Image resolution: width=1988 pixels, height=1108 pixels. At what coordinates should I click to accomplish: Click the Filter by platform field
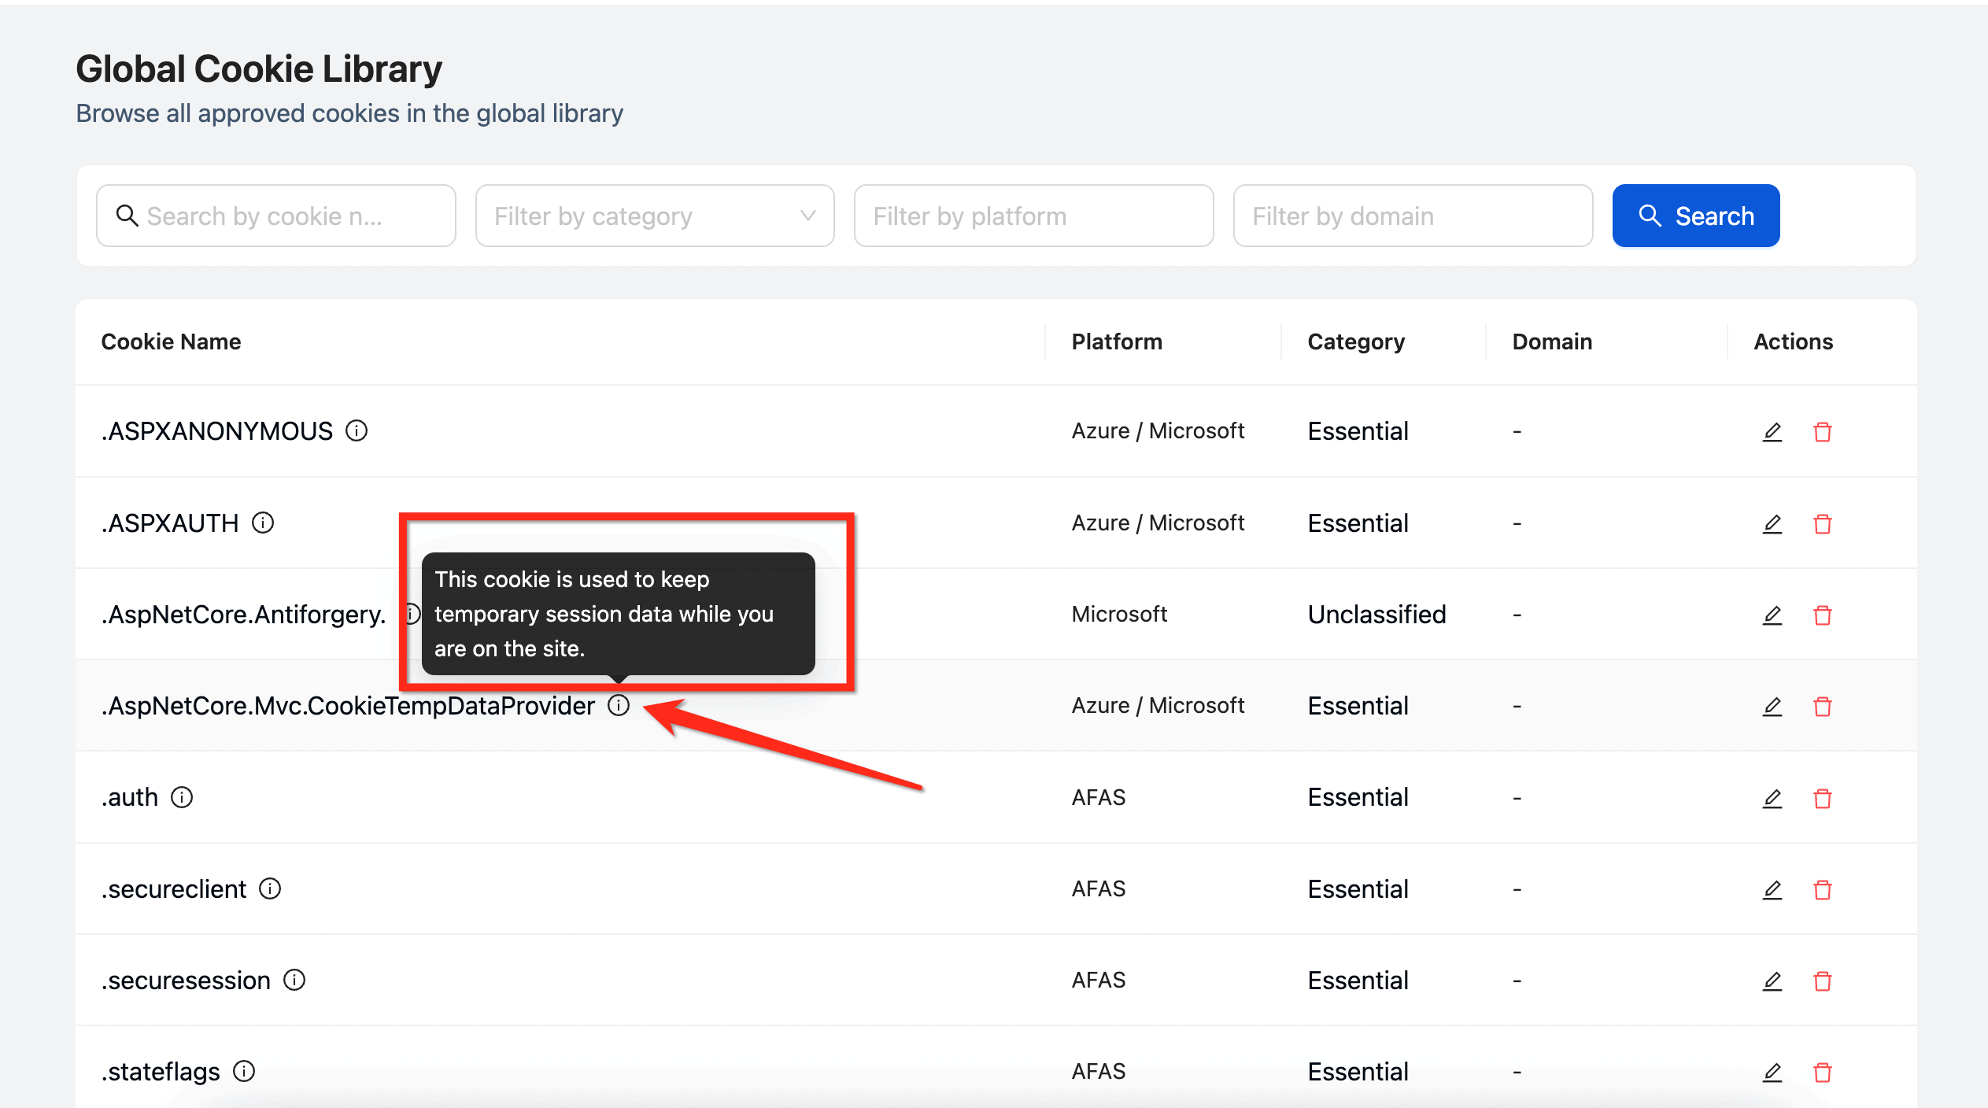pos(1033,216)
